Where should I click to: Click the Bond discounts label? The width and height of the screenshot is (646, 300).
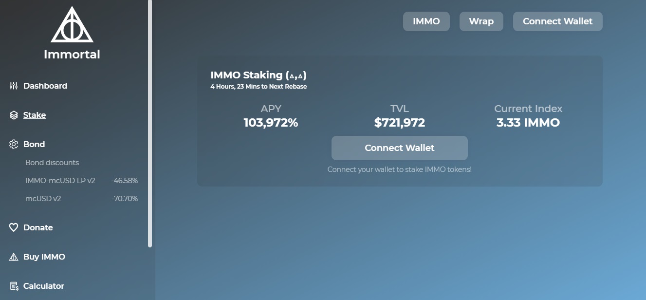tap(52, 163)
